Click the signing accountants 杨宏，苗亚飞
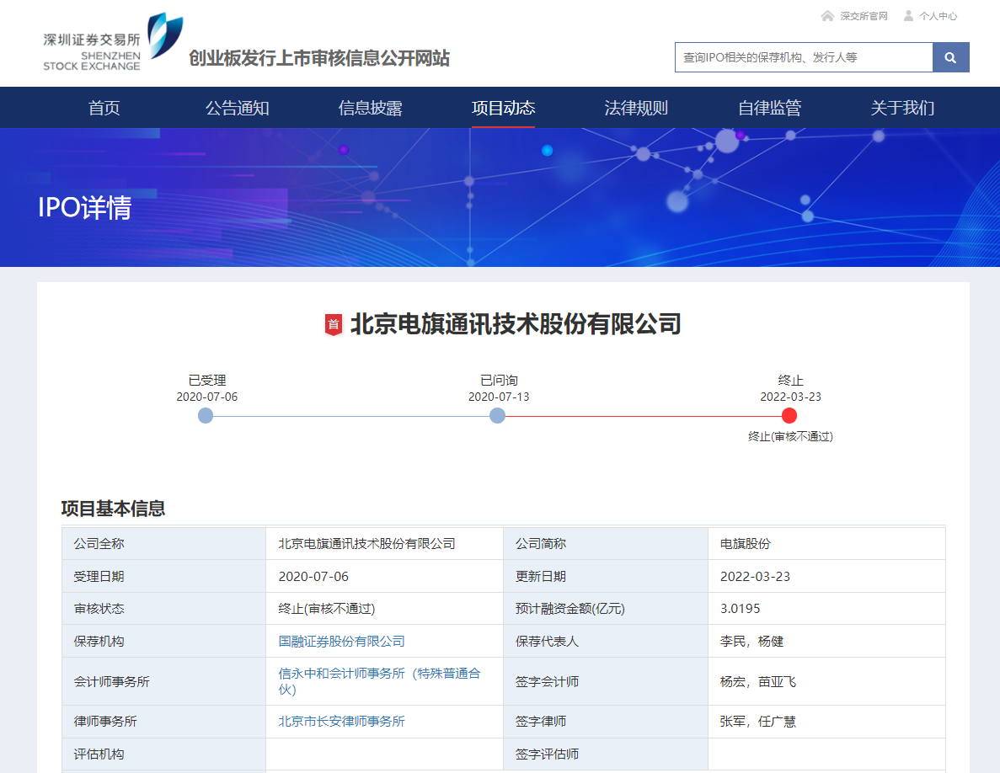1000x773 pixels. (x=758, y=682)
